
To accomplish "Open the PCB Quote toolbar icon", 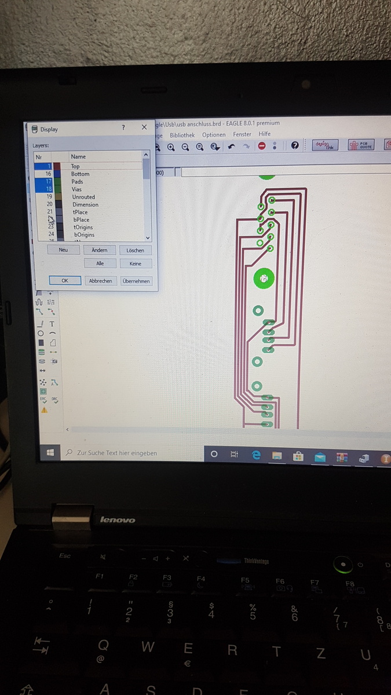I will point(360,145).
